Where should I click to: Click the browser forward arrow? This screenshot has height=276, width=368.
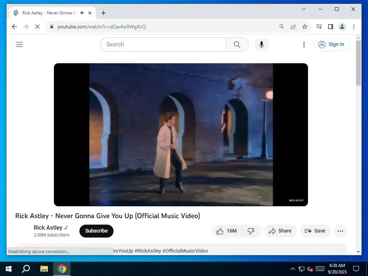(x=26, y=27)
